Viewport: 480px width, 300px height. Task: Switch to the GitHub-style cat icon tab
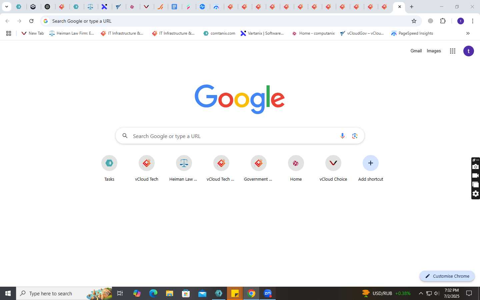[33, 7]
